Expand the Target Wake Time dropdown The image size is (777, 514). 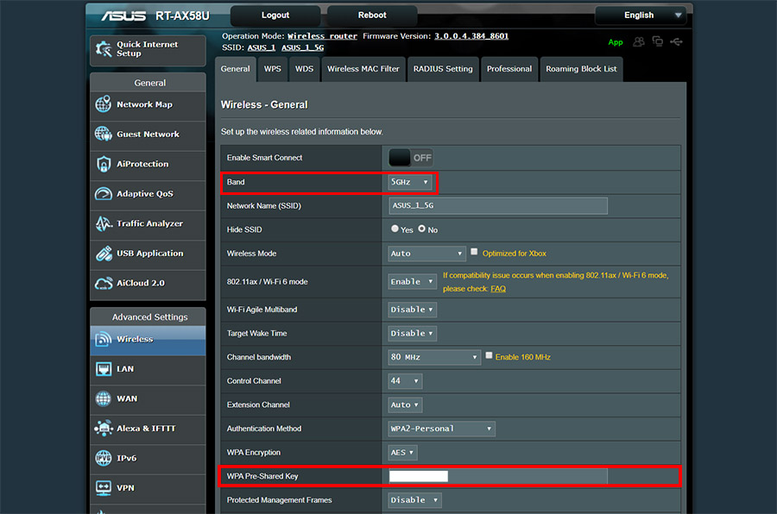point(413,333)
